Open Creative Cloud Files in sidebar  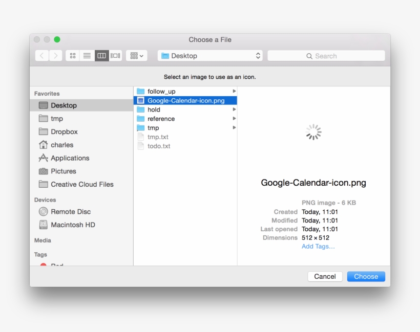click(x=81, y=184)
